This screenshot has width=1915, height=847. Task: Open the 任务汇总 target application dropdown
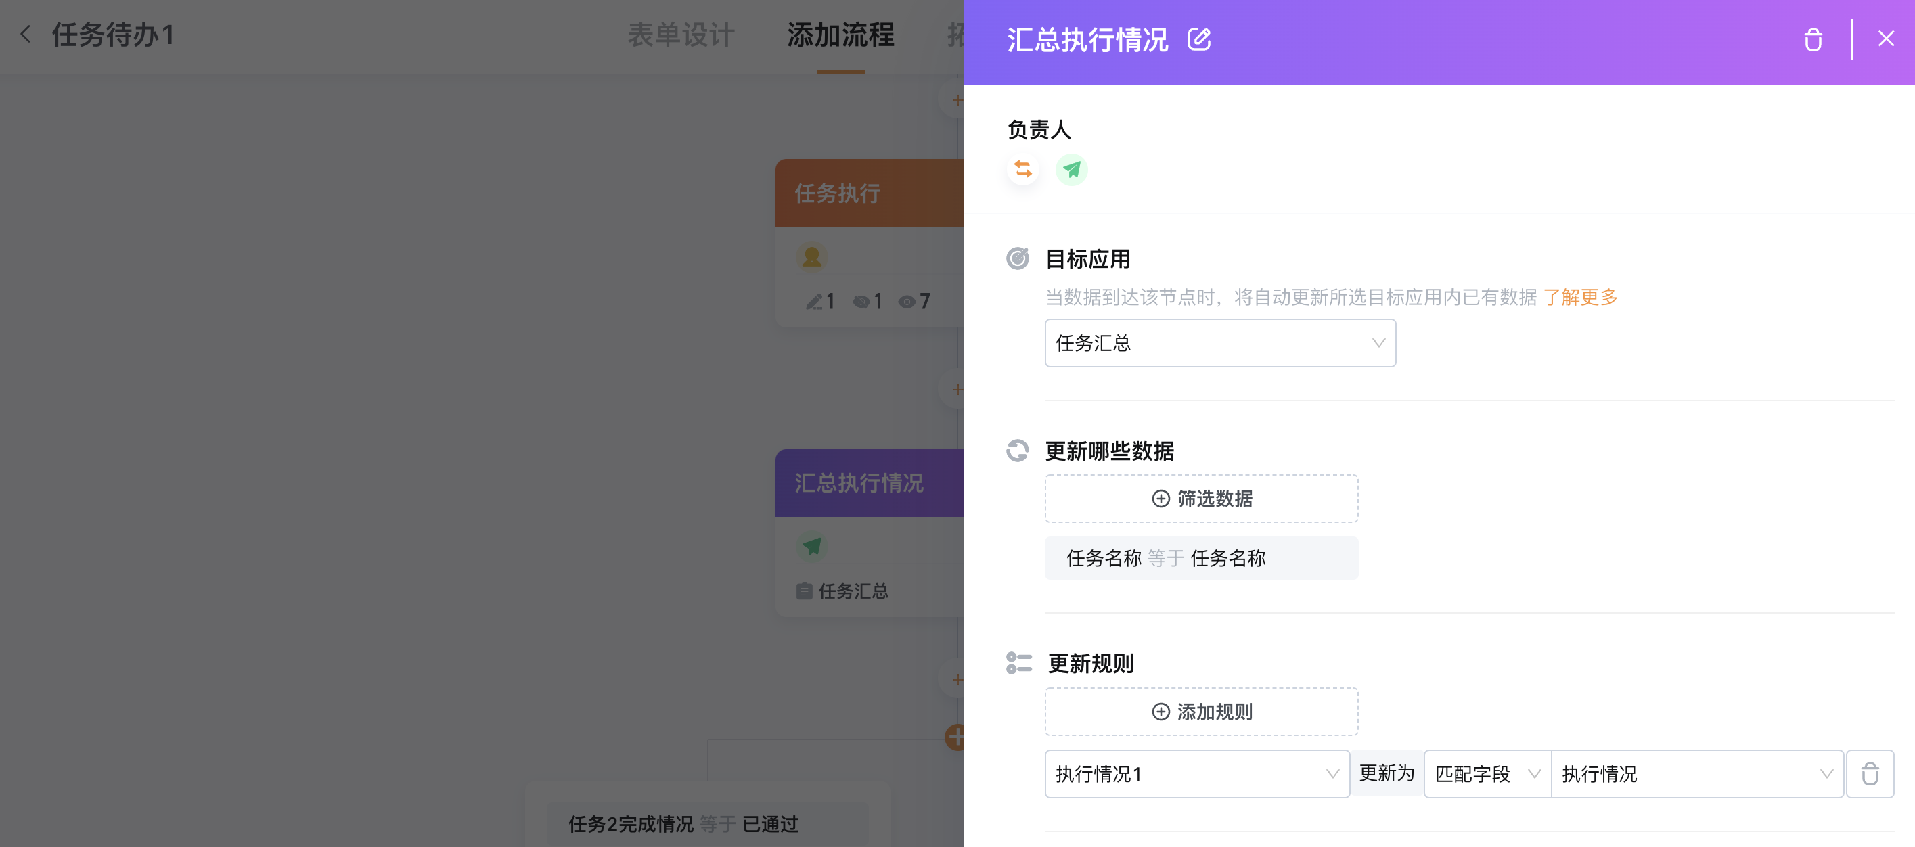click(1220, 343)
